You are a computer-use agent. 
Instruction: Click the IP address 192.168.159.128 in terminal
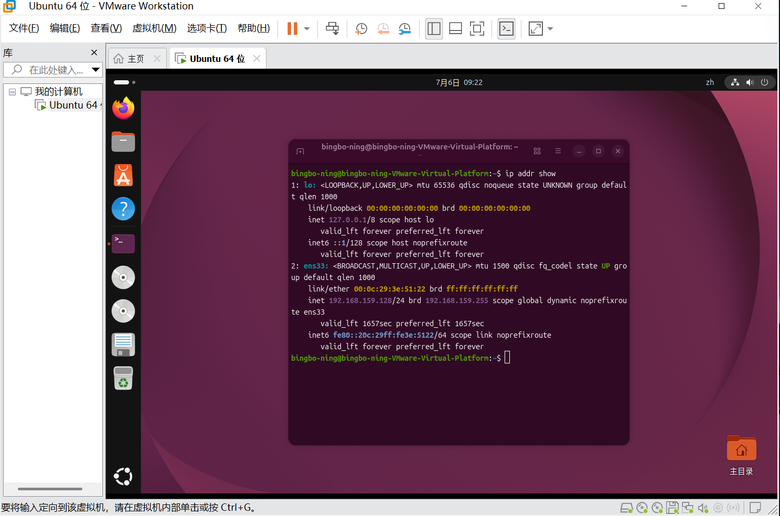(x=360, y=300)
